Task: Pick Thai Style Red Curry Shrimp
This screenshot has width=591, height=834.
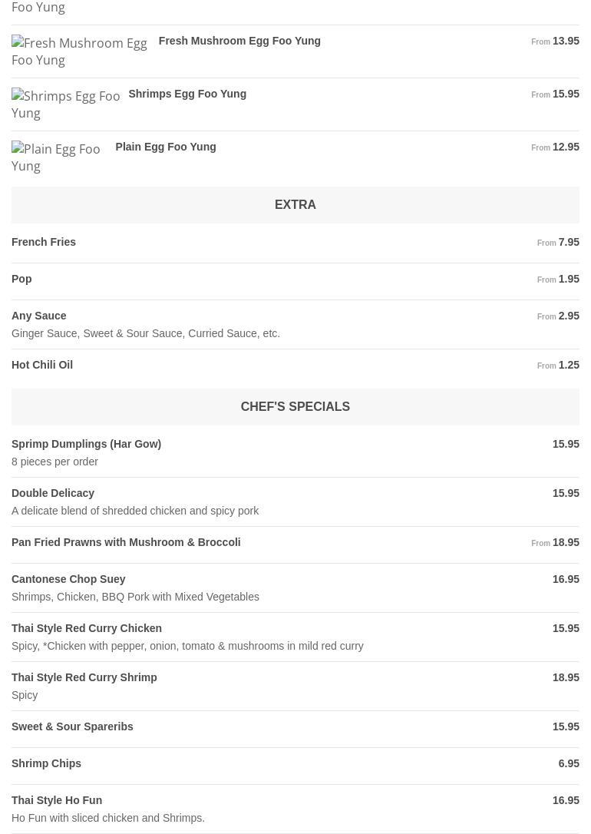Action: click(x=84, y=677)
